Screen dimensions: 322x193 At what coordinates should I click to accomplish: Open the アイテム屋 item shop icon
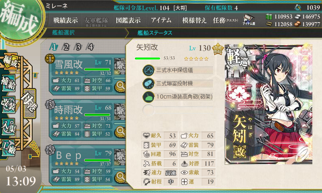(x=249, y=20)
